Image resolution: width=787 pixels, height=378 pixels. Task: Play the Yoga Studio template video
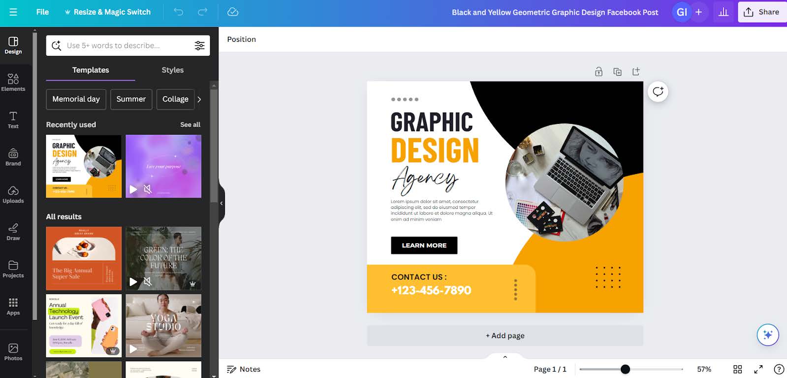coord(133,349)
